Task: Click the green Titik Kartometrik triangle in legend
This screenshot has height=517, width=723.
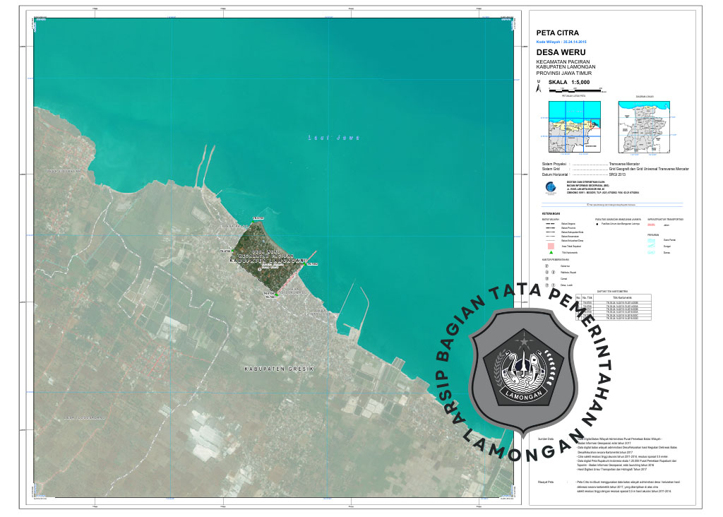Action: point(550,252)
